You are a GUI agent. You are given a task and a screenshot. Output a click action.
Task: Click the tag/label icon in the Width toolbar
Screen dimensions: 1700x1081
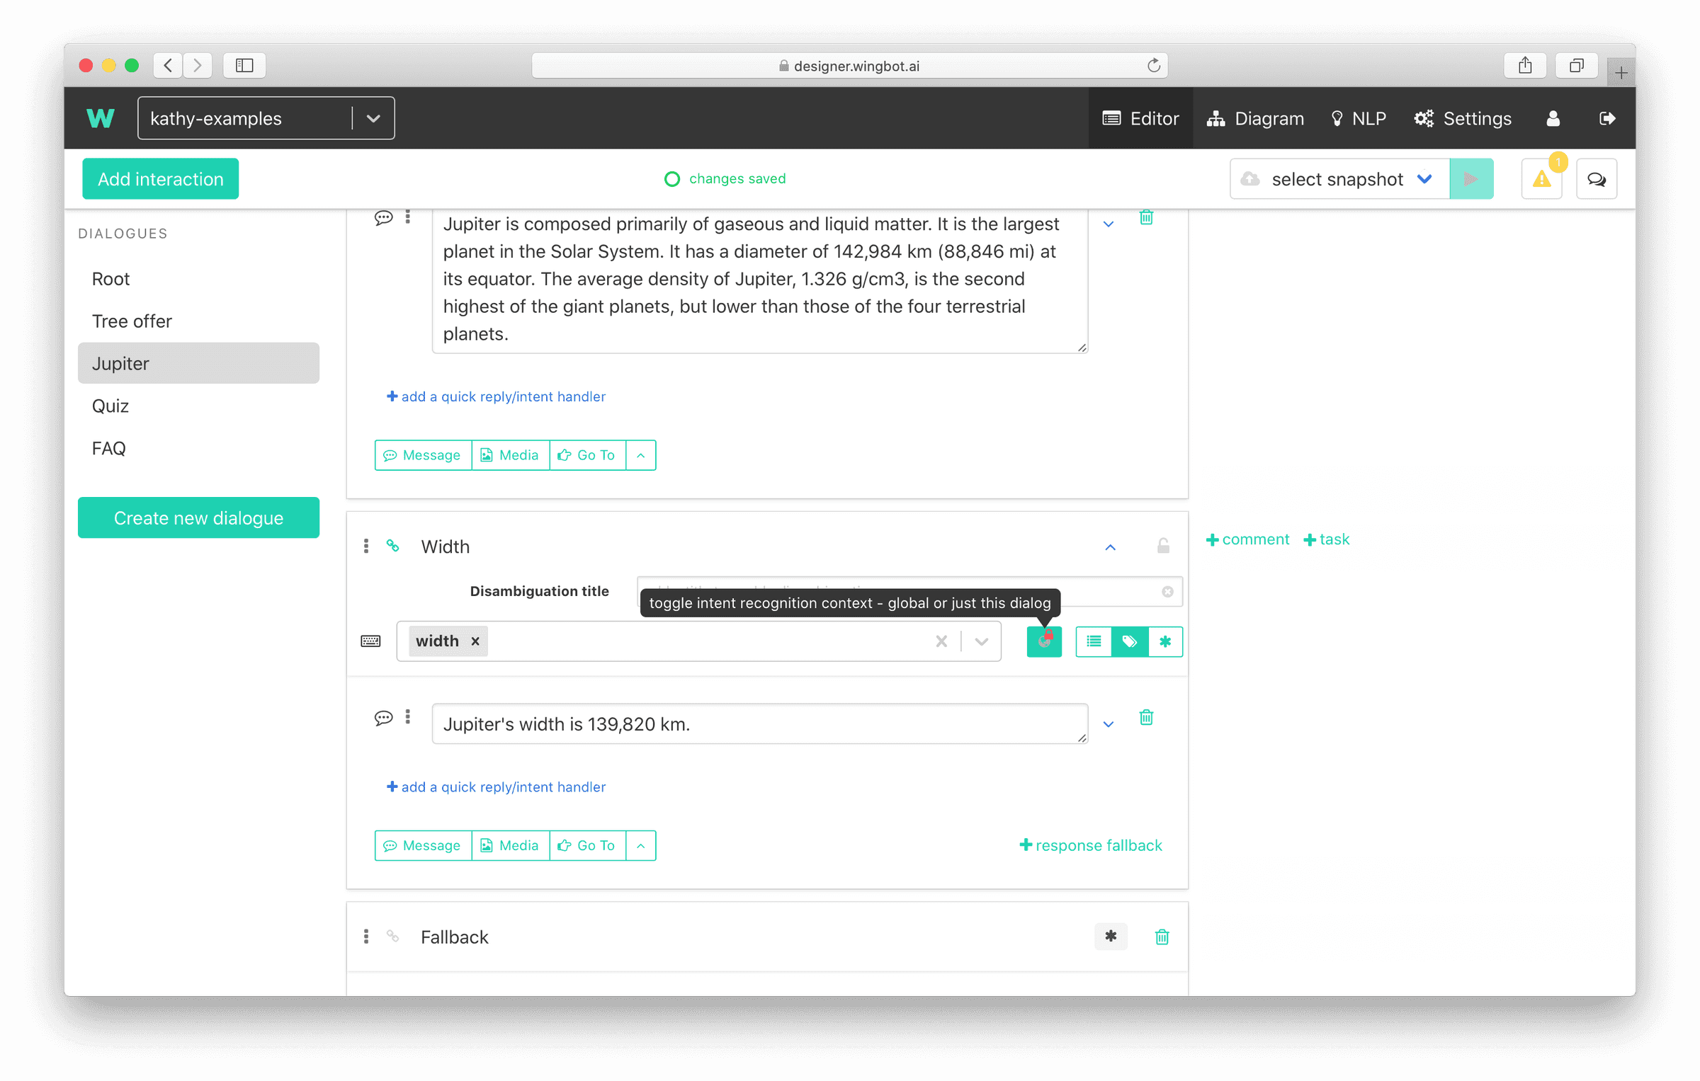pos(1130,641)
